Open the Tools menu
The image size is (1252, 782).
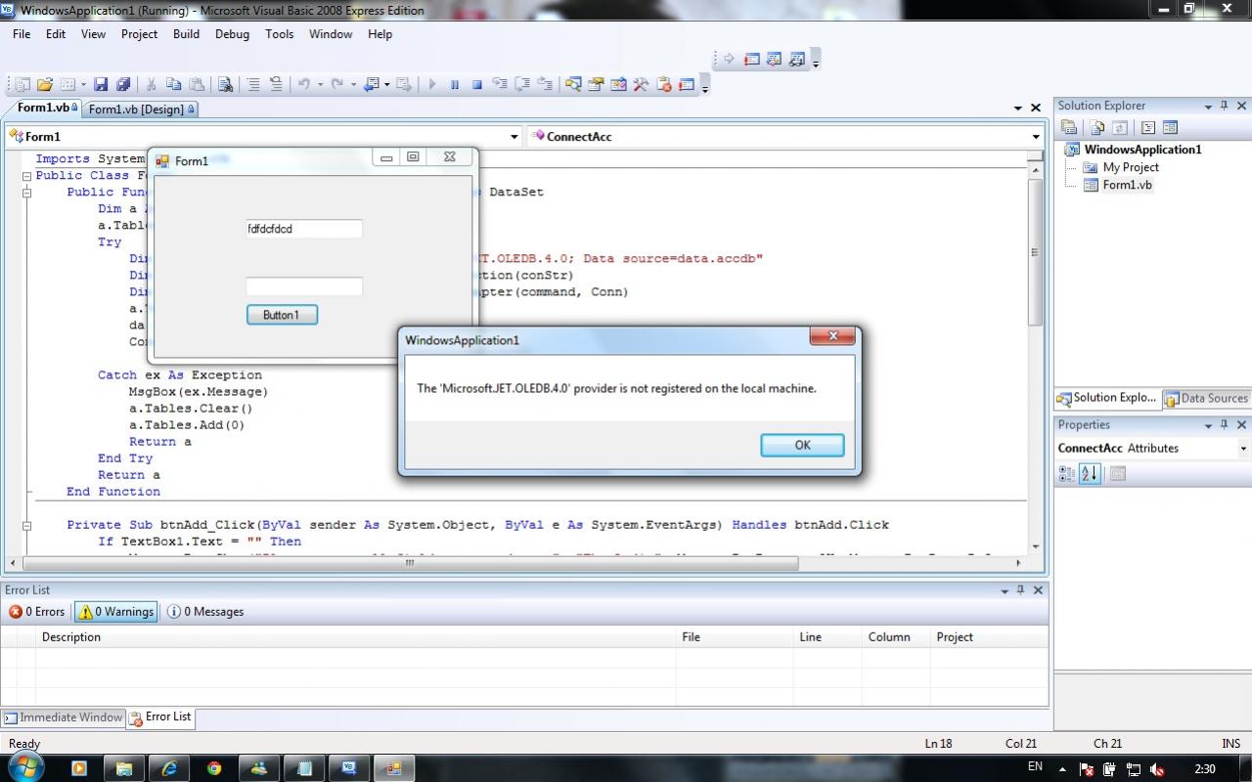pyautogui.click(x=279, y=33)
